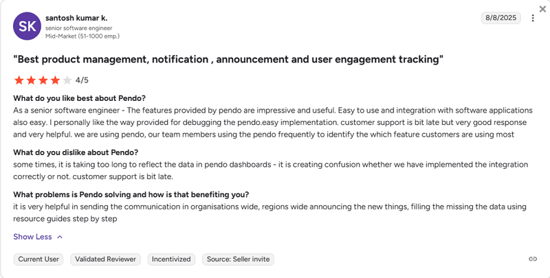Click the SK reviewer avatar

tap(27, 26)
